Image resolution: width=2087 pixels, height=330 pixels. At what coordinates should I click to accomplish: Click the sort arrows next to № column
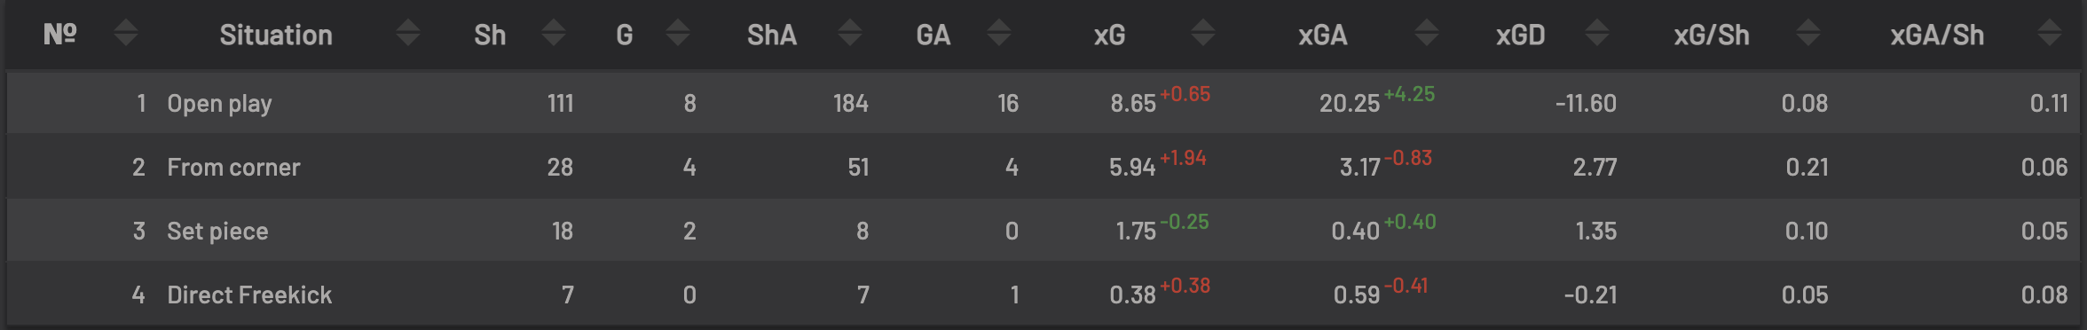pyautogui.click(x=126, y=34)
